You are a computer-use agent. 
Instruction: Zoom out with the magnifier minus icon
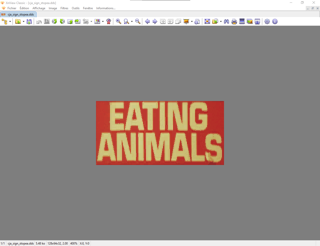138,21
